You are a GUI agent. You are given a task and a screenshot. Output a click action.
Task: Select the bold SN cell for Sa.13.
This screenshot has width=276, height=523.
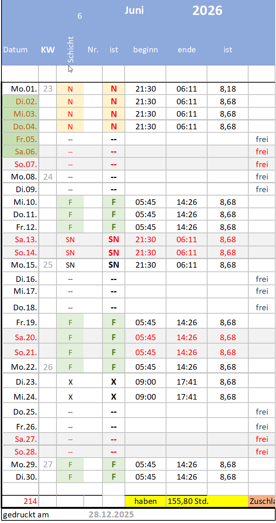[x=114, y=240]
